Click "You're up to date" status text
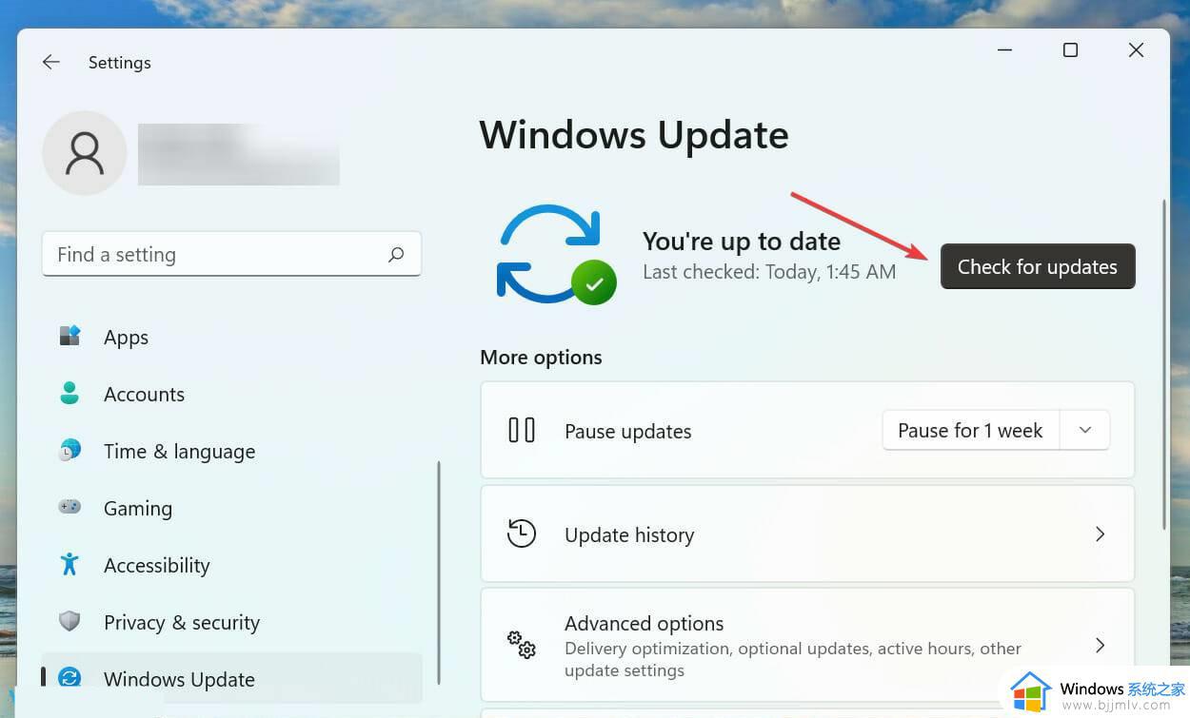1190x718 pixels. pyautogui.click(x=742, y=241)
